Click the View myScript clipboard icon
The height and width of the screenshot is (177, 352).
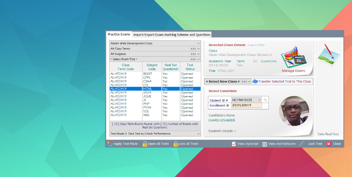[234, 144]
